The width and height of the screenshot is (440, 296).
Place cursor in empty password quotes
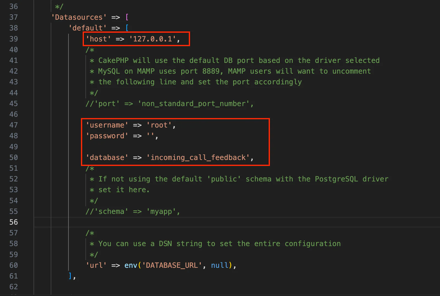pos(150,136)
